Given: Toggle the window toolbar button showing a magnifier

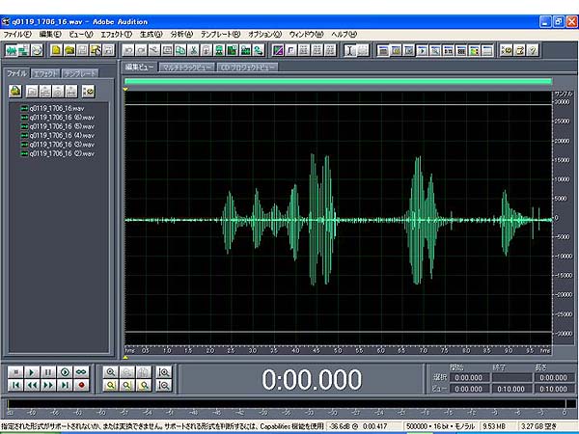Looking at the screenshot, I should pos(435,50).
